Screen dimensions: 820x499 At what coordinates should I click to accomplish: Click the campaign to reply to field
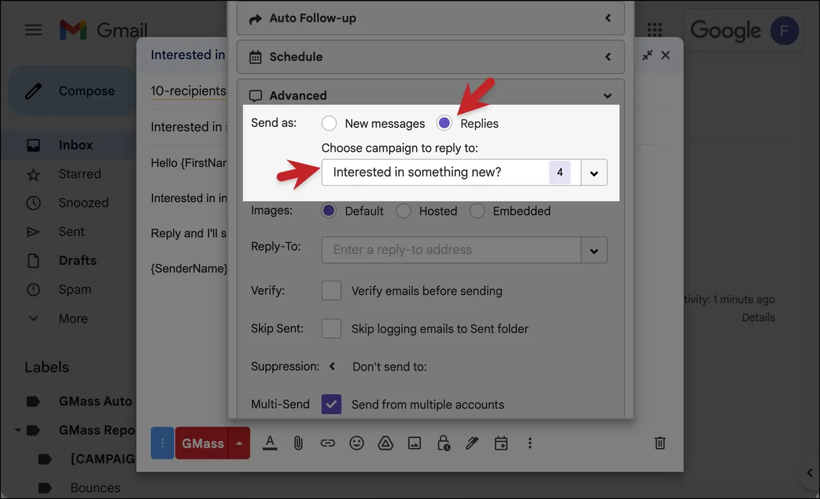tap(451, 173)
